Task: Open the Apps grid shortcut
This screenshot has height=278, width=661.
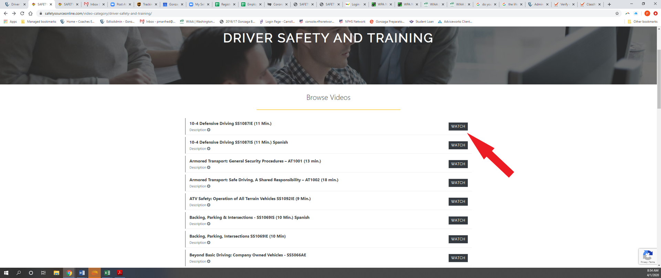Action: pos(10,22)
